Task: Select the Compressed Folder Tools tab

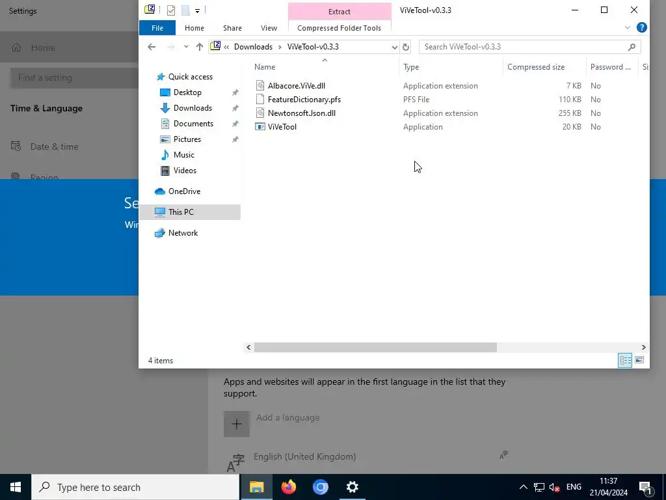Action: coord(339,28)
